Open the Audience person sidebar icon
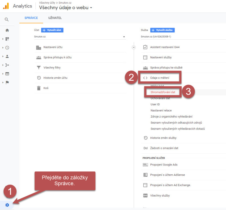This screenshot has width=226, height=210. click(x=7, y=56)
